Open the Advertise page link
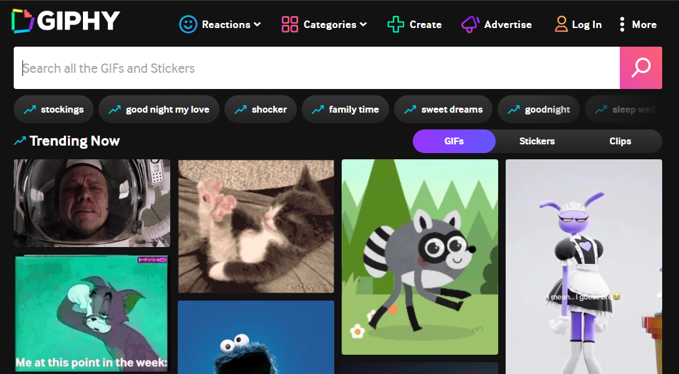 508,25
